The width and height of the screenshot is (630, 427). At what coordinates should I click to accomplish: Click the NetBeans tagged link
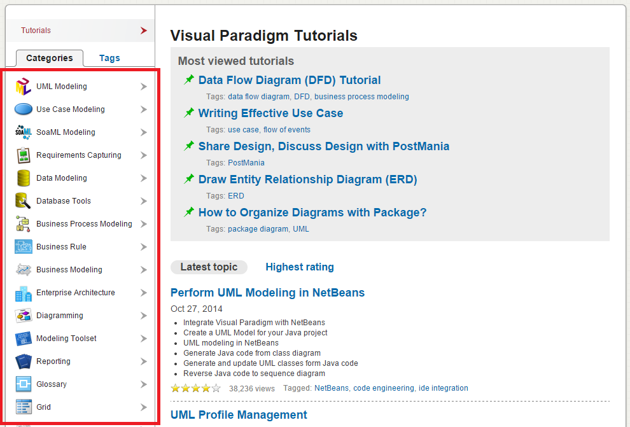click(x=332, y=388)
